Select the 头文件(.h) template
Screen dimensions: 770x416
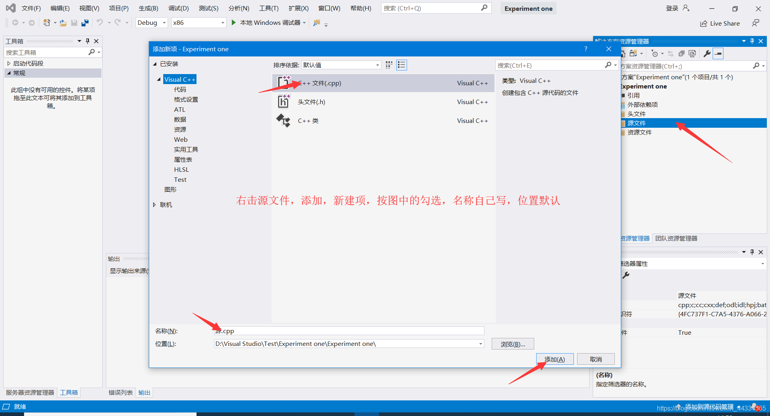pyautogui.click(x=383, y=102)
